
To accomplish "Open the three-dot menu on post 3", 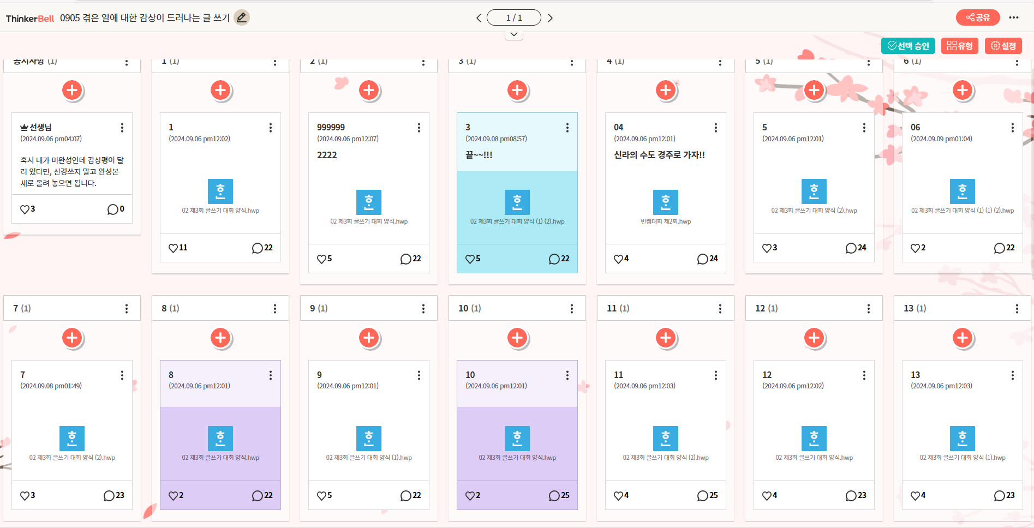I will click(567, 128).
